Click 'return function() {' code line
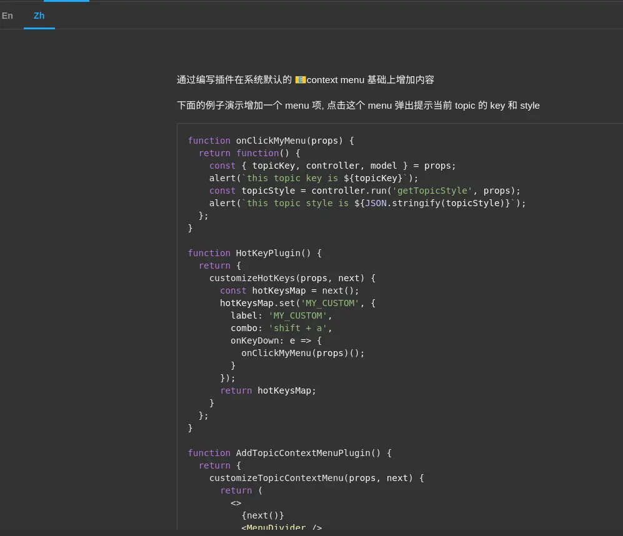 [x=249, y=153]
